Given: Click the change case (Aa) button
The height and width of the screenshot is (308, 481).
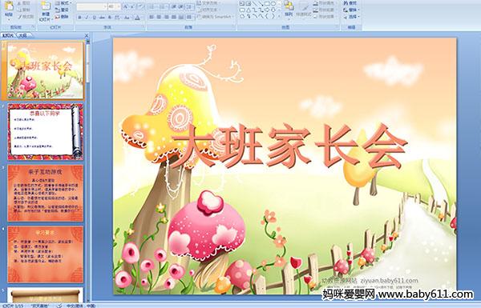Looking at the screenshot, I should coord(127,18).
